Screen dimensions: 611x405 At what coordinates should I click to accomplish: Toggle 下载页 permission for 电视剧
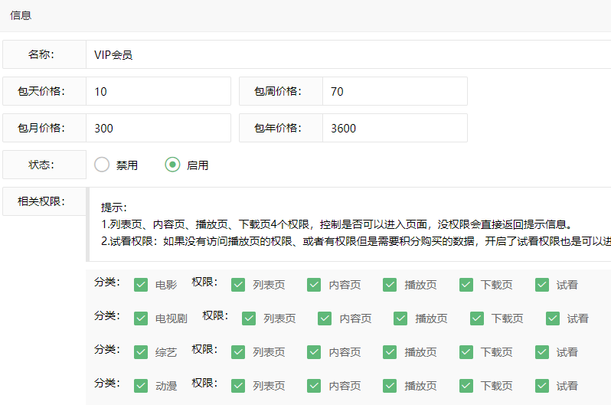477,318
